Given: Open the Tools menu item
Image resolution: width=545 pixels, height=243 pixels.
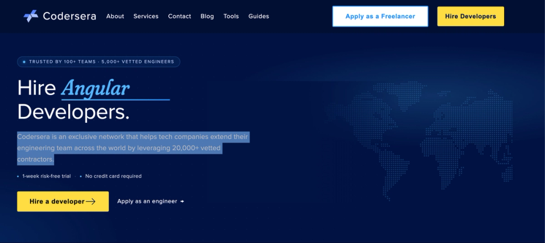Looking at the screenshot, I should tap(231, 16).
